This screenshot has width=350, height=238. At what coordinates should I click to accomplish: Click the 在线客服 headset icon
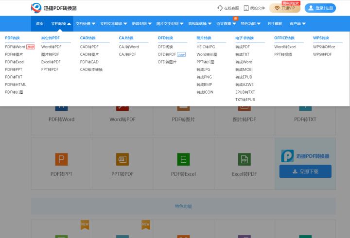point(220,8)
